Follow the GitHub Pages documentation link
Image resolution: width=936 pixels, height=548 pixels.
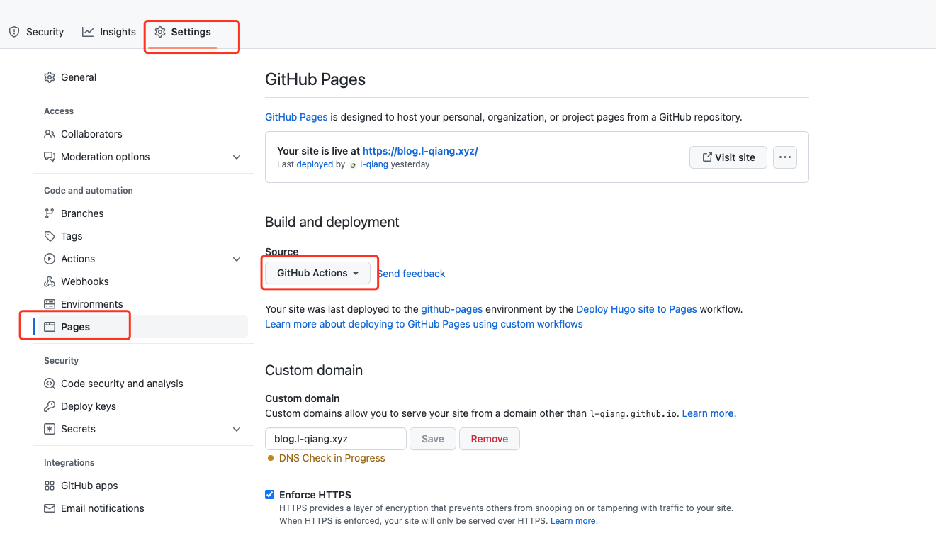coord(296,117)
